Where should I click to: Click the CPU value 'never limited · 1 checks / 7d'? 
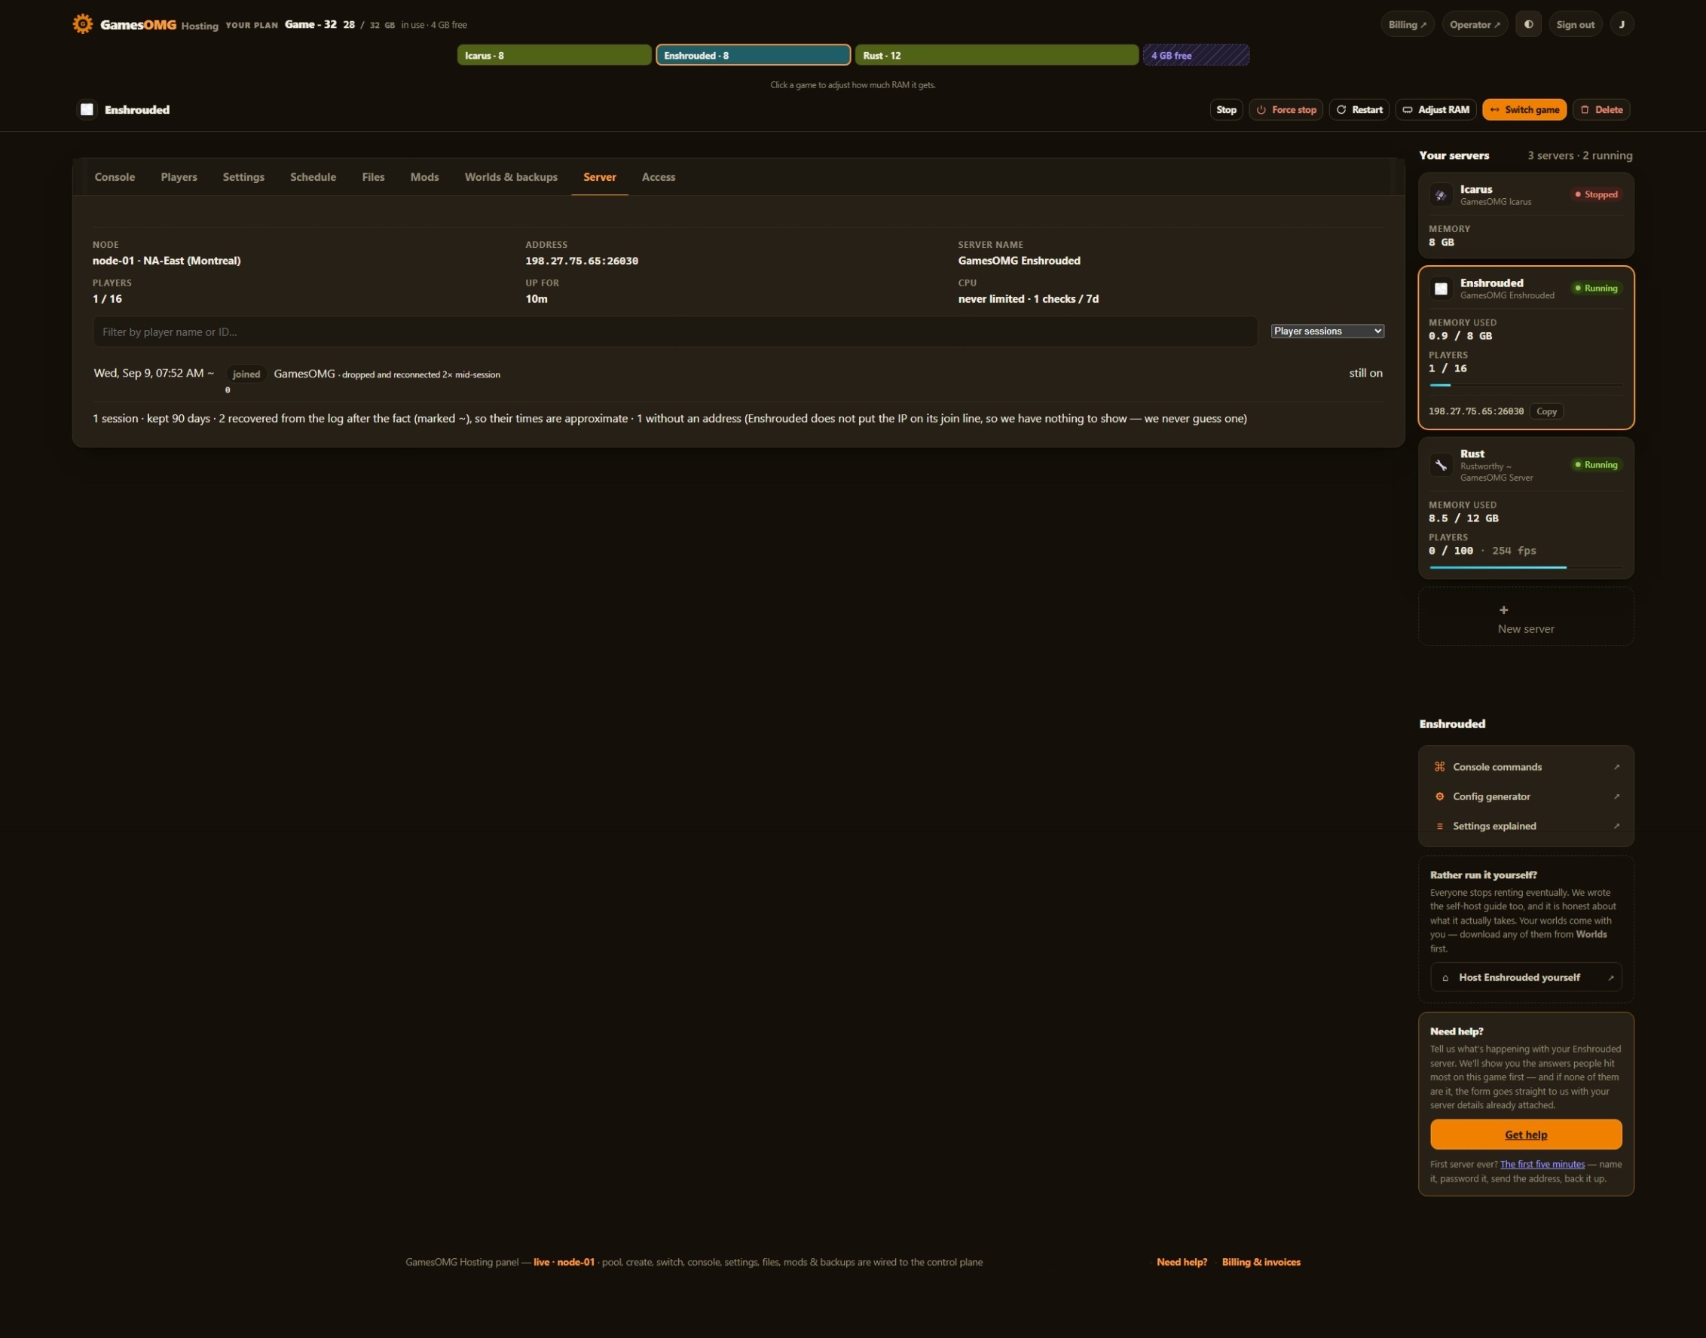click(x=1028, y=299)
